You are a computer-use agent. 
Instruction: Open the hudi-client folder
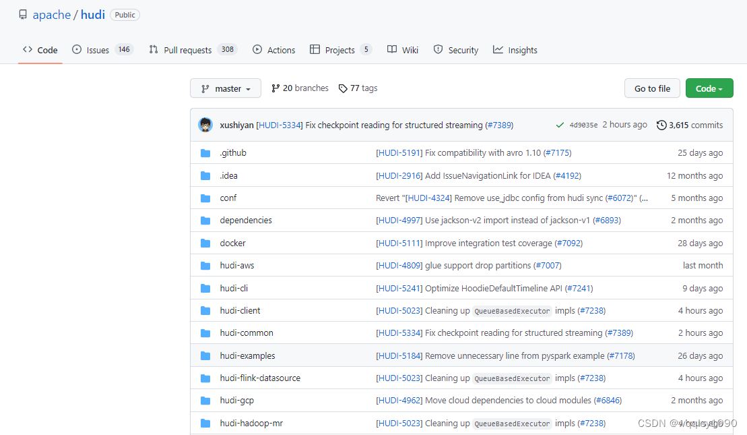pyautogui.click(x=240, y=311)
